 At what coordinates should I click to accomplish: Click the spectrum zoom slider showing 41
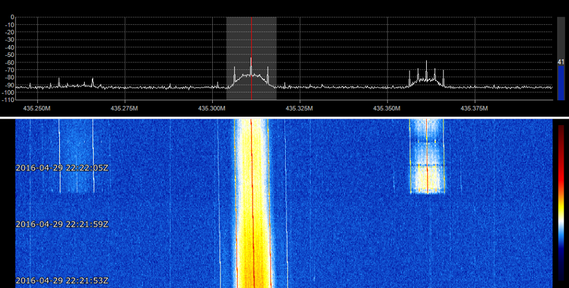561,59
